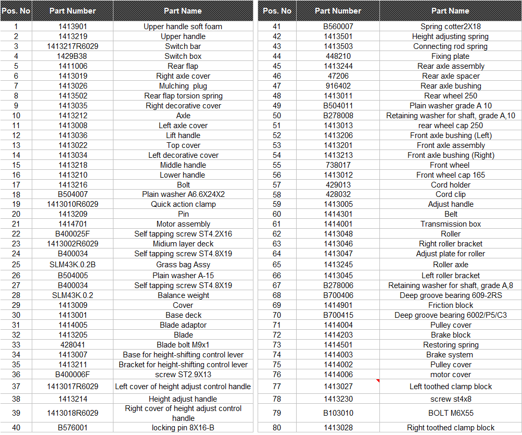The height and width of the screenshot is (435, 522).
Task: Click the 'Right toothed clamp block' cell
Action: [x=450, y=428]
